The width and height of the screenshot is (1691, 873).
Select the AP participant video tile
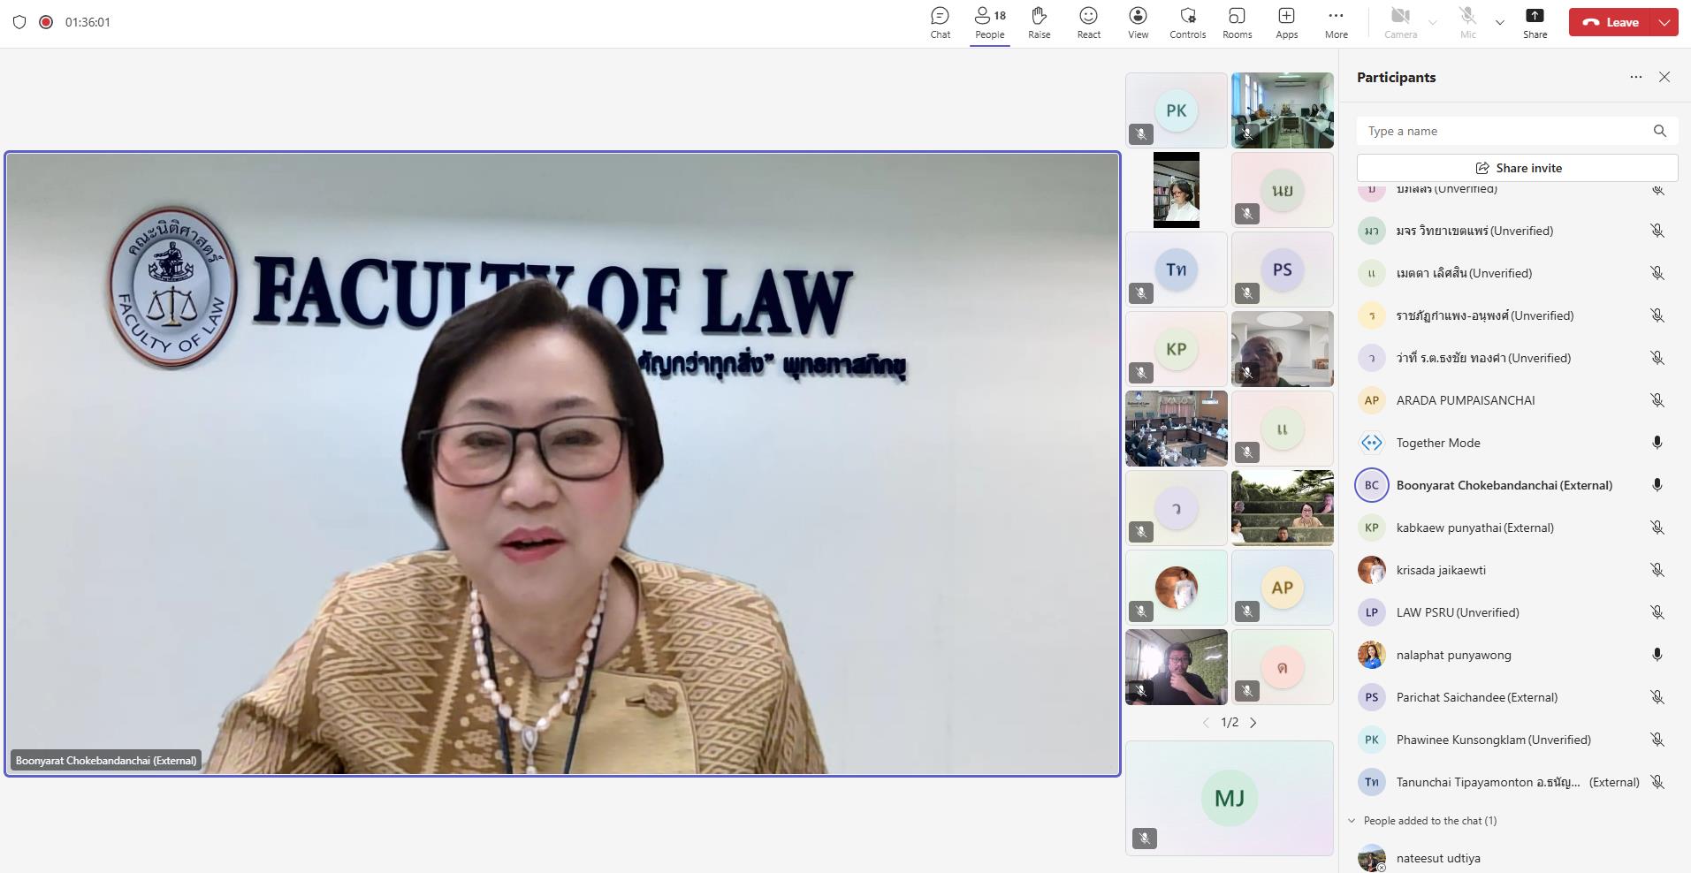click(x=1282, y=588)
